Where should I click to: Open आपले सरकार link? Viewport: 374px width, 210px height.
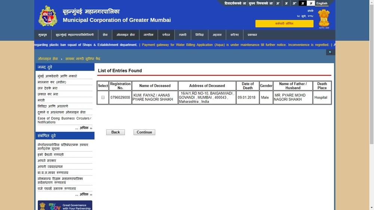pos(47,161)
